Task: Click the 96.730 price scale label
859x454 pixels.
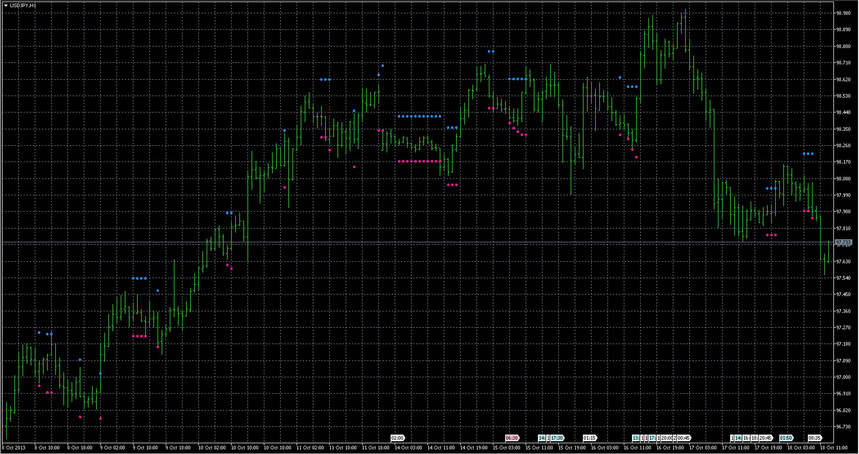Action: pos(843,427)
